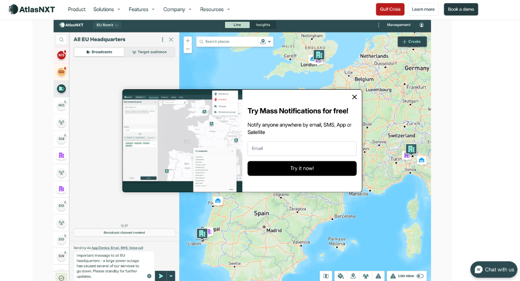Click the Gulf Crisis button
Image resolution: width=520 pixels, height=281 pixels.
tap(390, 9)
